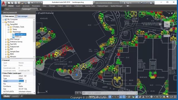This screenshot has height=100, width=178.
Task: Click the ViewCube Top face
Action: pos(167,24)
